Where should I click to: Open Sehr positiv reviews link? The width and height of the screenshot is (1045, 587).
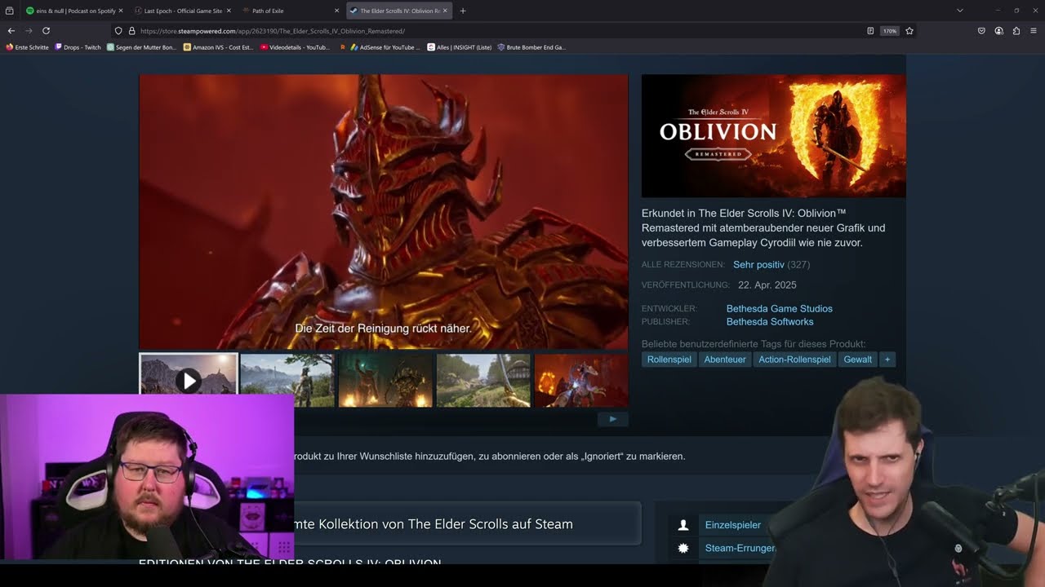pos(758,265)
